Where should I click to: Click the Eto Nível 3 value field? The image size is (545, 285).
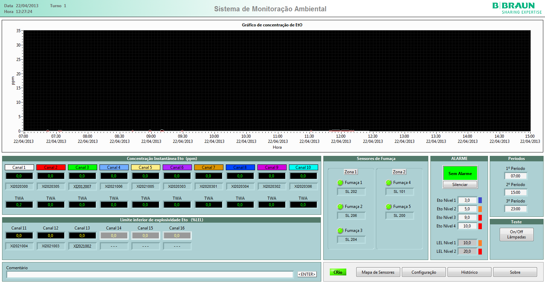tap(467, 218)
